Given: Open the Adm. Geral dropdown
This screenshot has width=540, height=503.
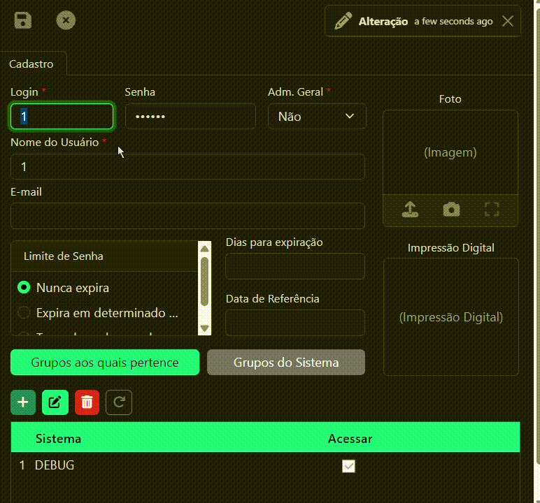Looking at the screenshot, I should pos(317,117).
